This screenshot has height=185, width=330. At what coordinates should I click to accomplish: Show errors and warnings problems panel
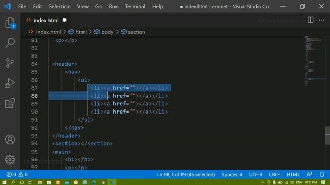click(17, 175)
